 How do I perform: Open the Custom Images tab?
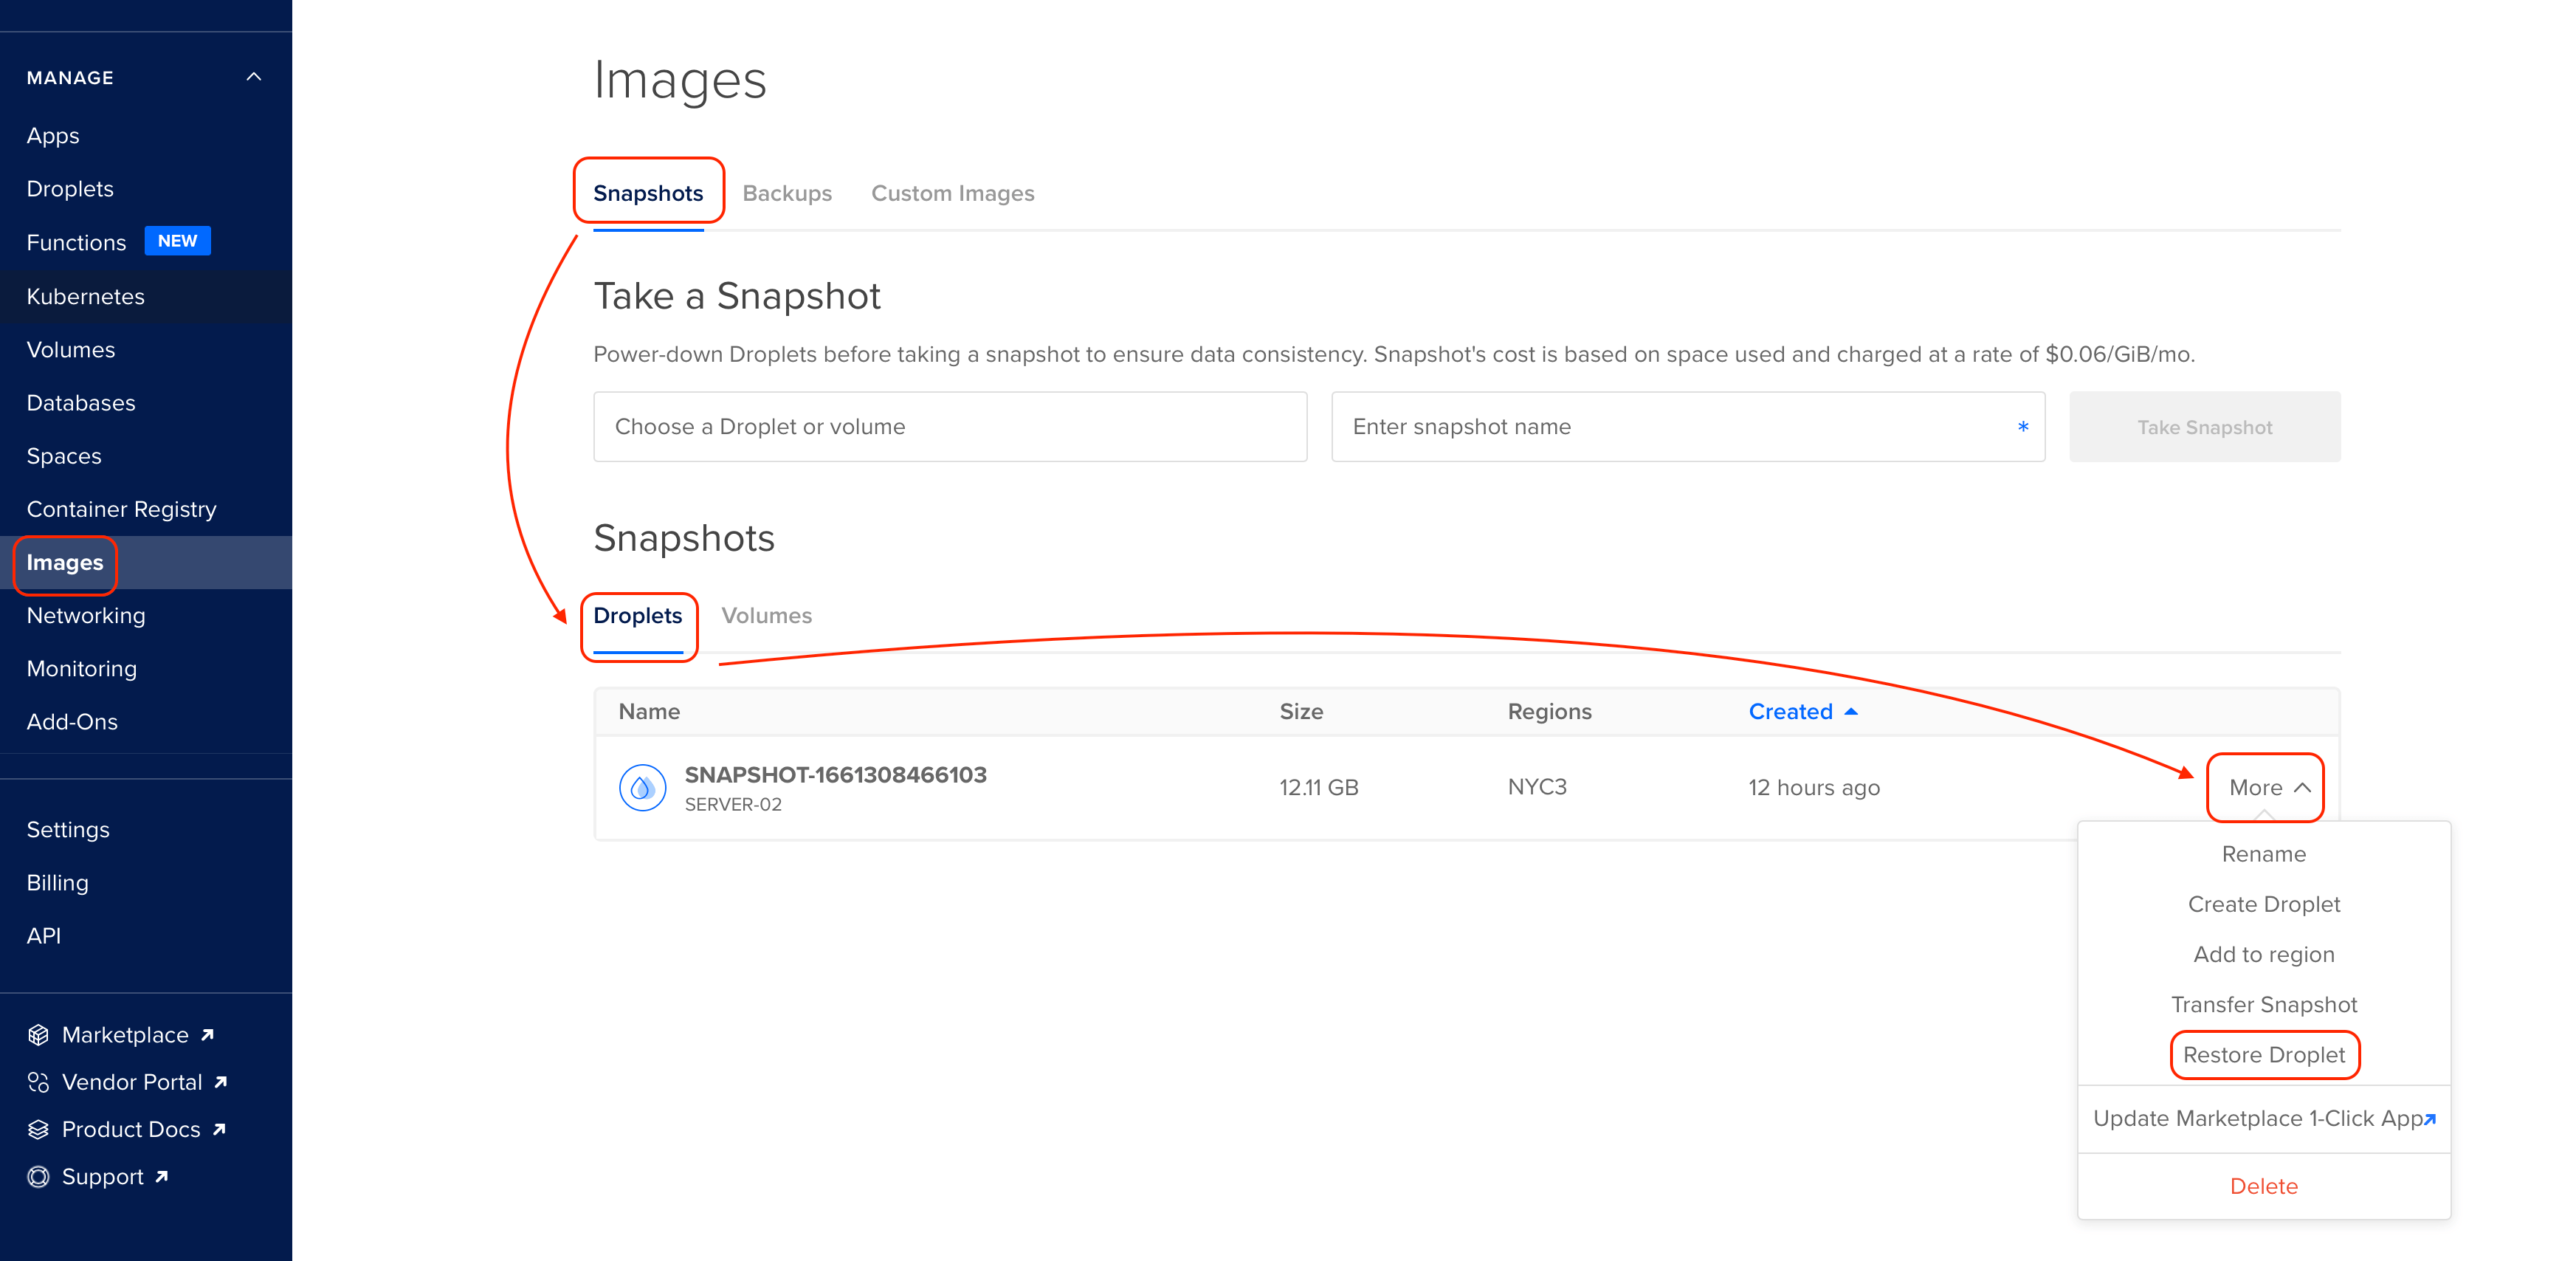953,193
